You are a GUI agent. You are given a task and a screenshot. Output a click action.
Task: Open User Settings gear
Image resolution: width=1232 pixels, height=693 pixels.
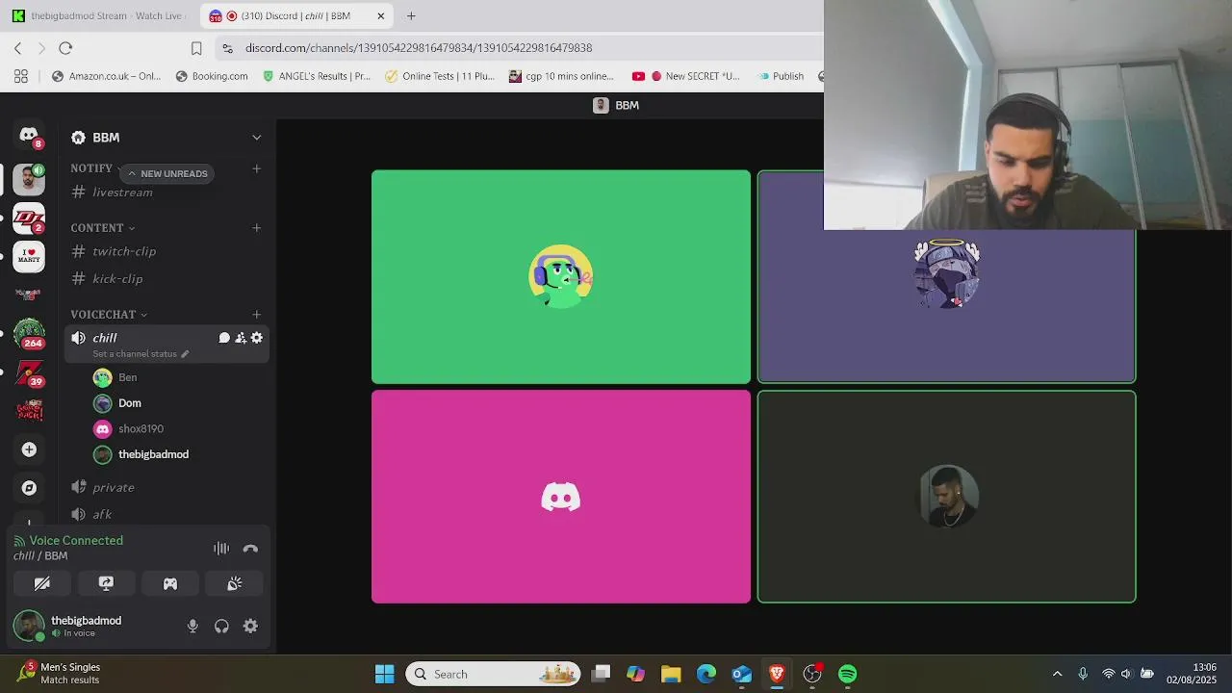[x=250, y=627]
